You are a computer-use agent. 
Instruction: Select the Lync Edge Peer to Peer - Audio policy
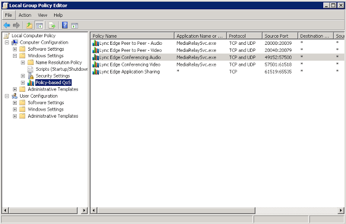click(x=130, y=43)
